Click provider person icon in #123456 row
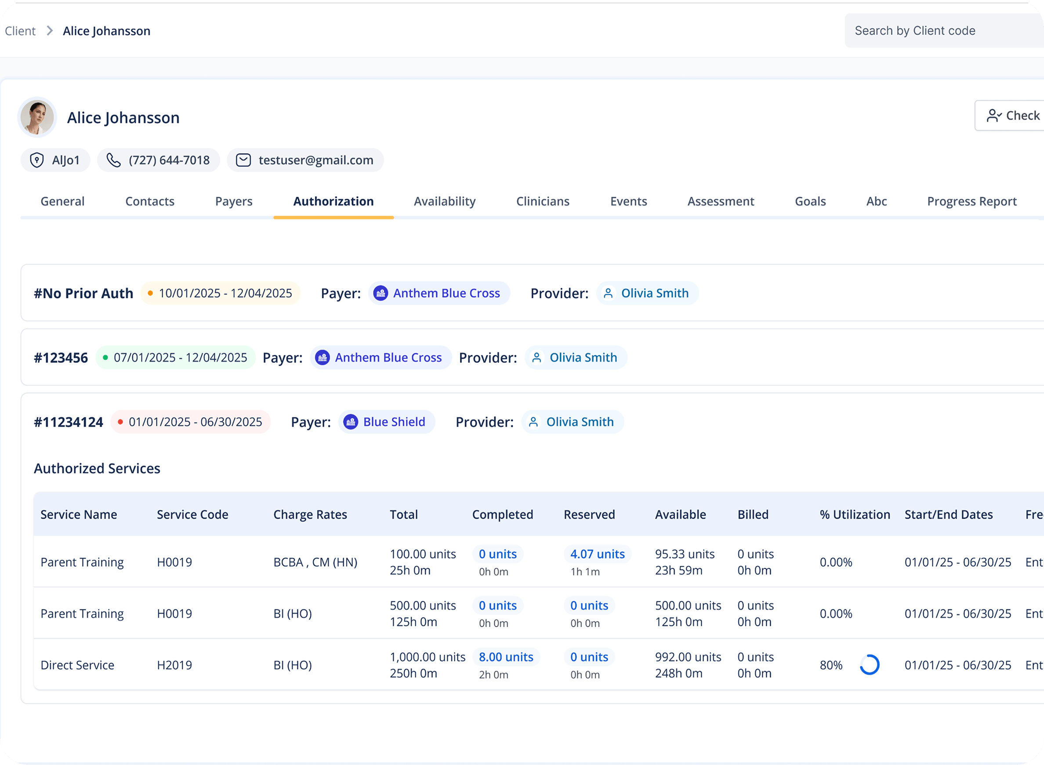The image size is (1044, 765). [x=536, y=357]
